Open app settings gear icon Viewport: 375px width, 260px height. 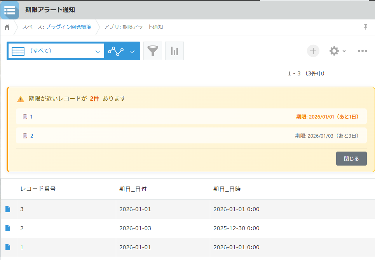[x=334, y=51]
